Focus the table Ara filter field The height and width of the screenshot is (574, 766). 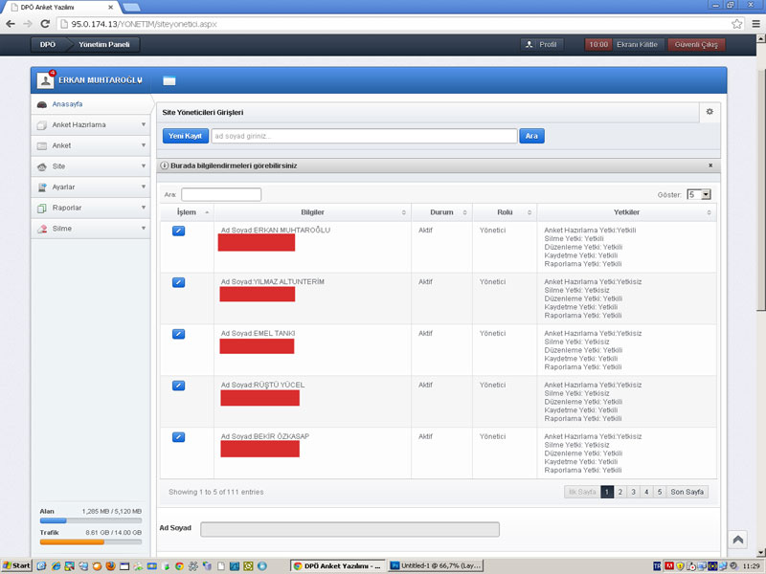[221, 195]
